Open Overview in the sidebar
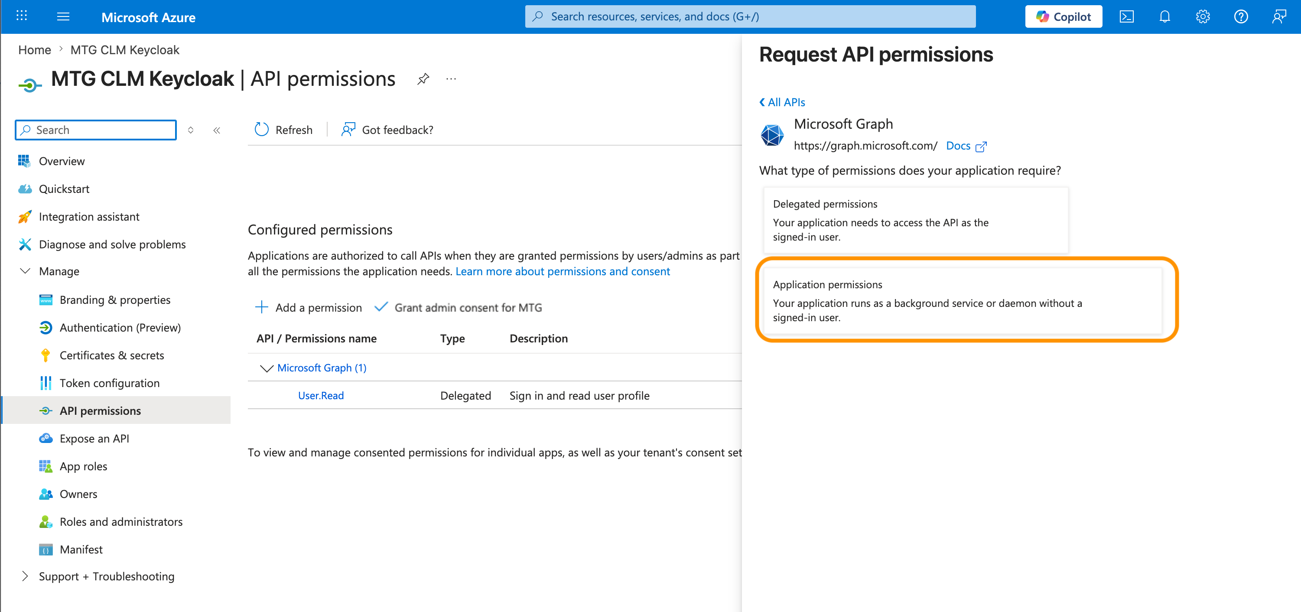Image resolution: width=1301 pixels, height=612 pixels. coord(62,161)
